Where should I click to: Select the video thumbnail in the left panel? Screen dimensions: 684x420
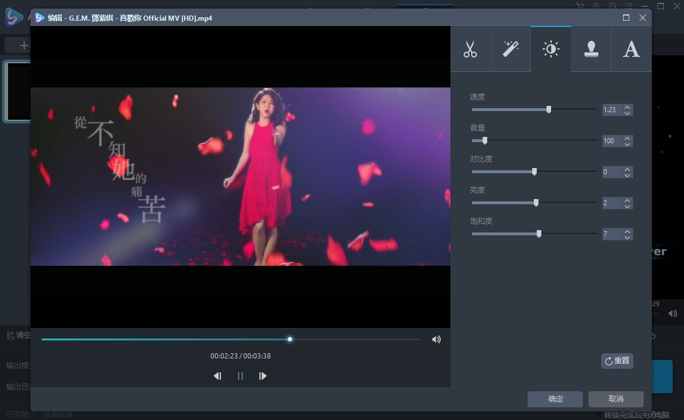click(x=16, y=91)
